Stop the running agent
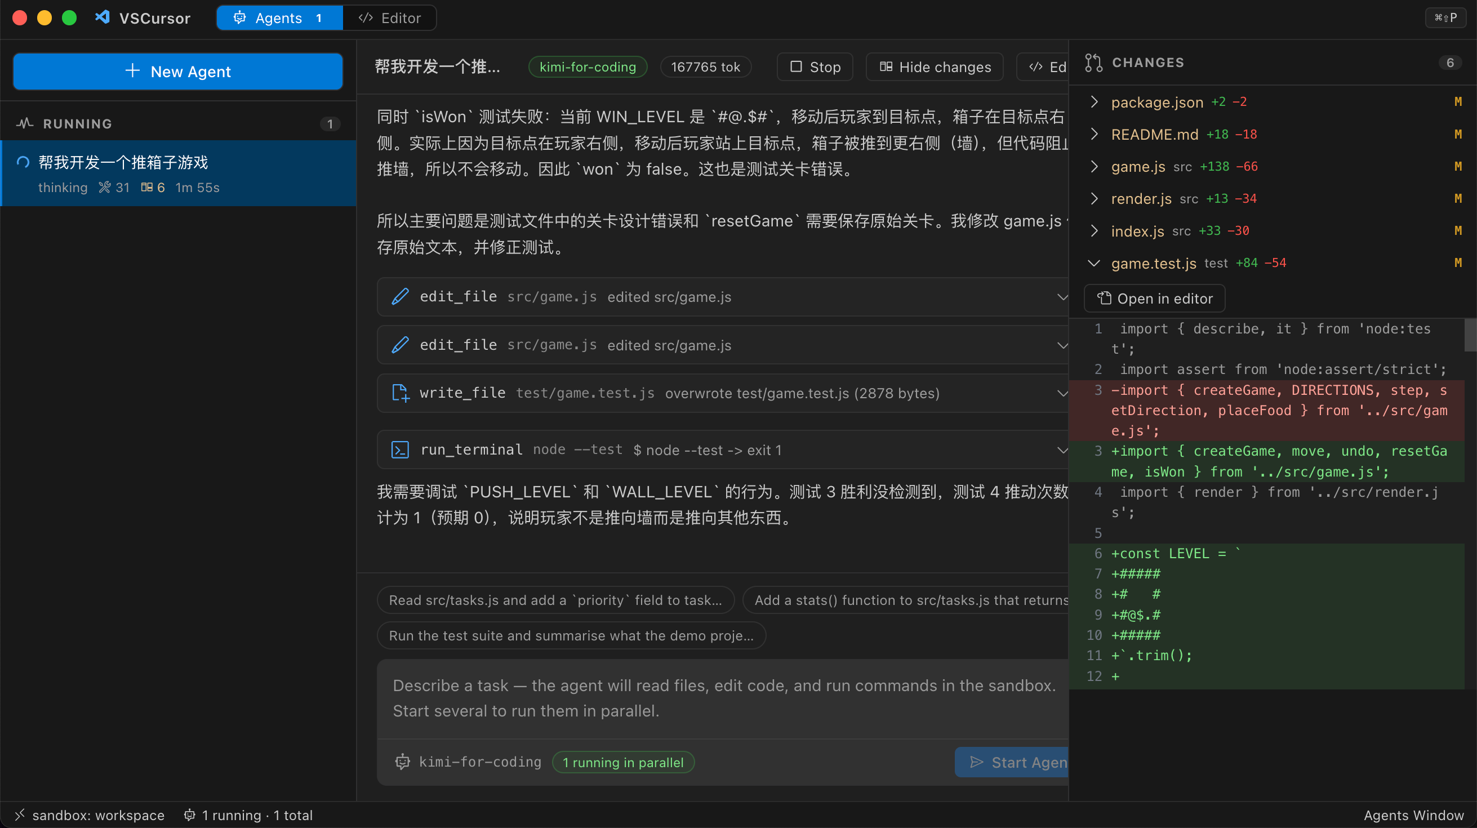1477x828 pixels. click(x=815, y=66)
